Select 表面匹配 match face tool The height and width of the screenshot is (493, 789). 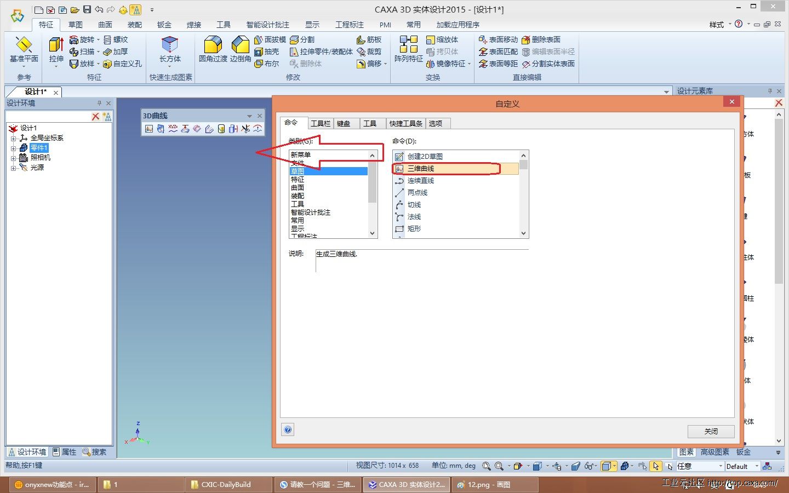[x=498, y=51]
